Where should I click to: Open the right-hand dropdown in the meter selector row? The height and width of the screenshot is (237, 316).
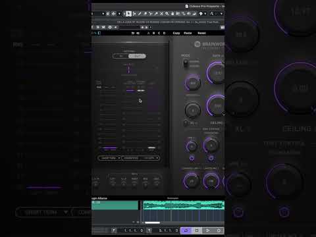151,158
